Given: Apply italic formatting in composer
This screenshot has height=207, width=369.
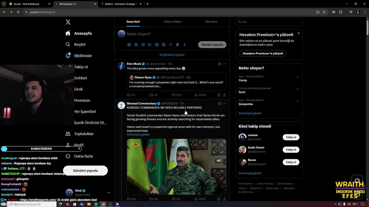Looking at the screenshot, I should pos(184,45).
